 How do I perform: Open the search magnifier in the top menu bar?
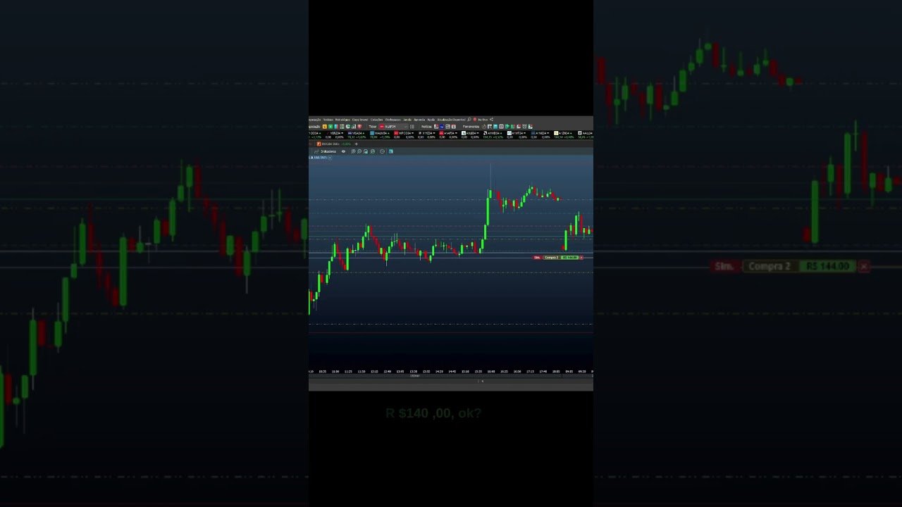pyautogui.click(x=469, y=120)
